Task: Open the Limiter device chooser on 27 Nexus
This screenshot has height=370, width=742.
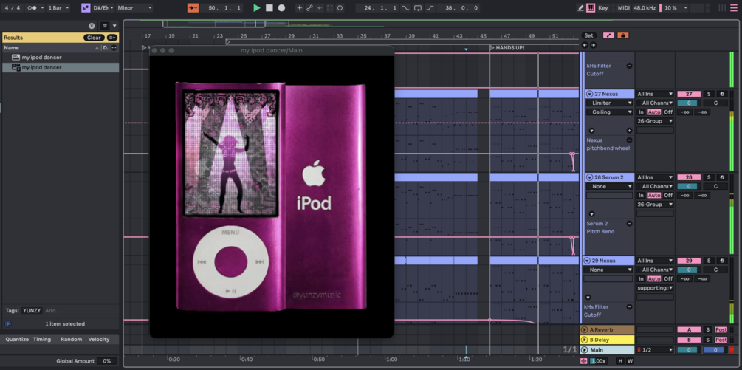Action: [610, 103]
